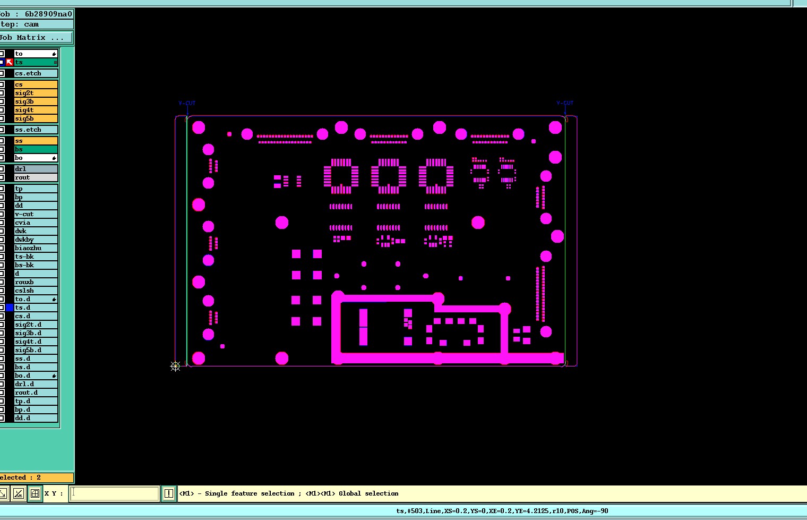Select the sig3b layer row
Viewport: 807px width, 520px height.
(x=36, y=101)
